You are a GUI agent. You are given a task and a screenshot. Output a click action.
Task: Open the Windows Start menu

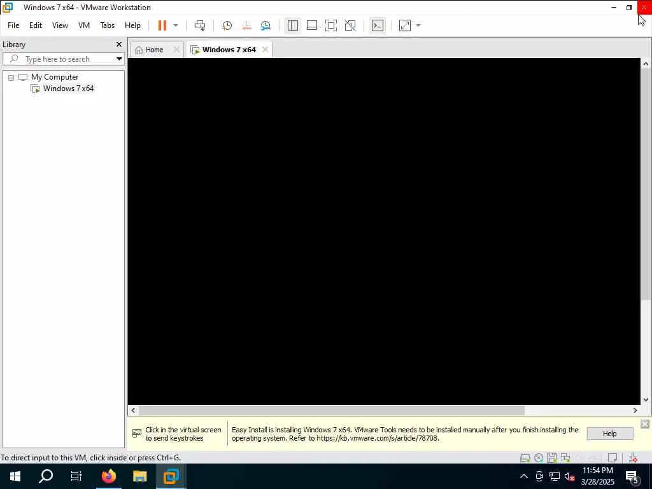pos(15,476)
